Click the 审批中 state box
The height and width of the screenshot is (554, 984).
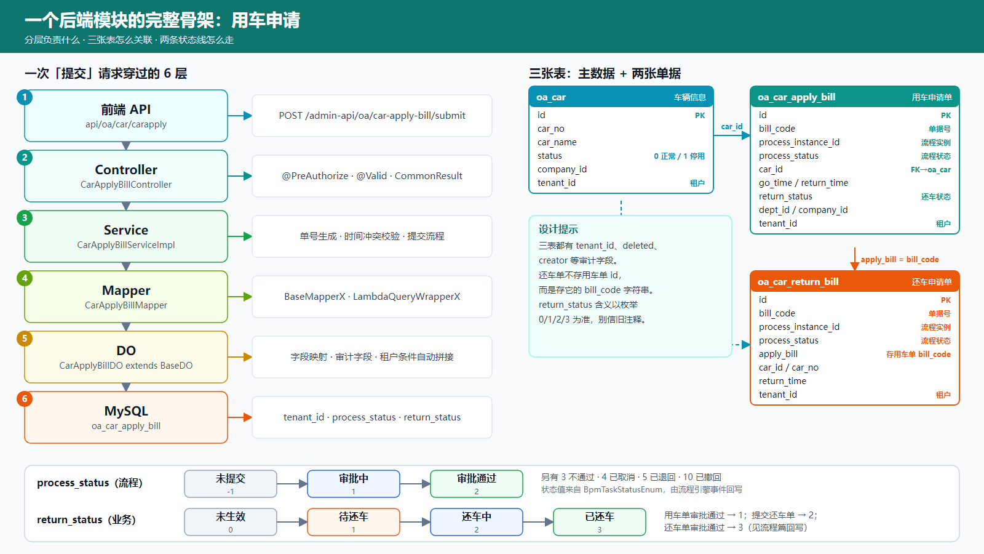[x=354, y=484]
